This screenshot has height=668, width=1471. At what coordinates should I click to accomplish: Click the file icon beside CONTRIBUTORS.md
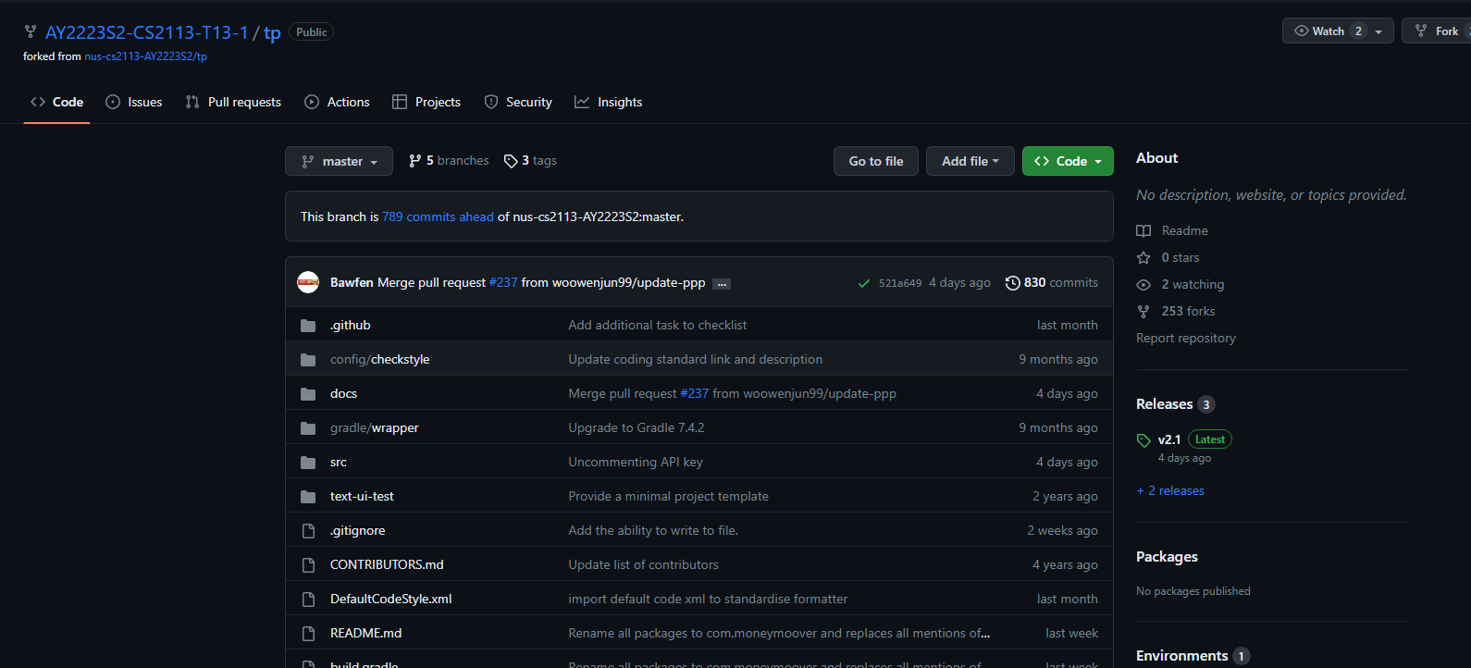click(308, 565)
